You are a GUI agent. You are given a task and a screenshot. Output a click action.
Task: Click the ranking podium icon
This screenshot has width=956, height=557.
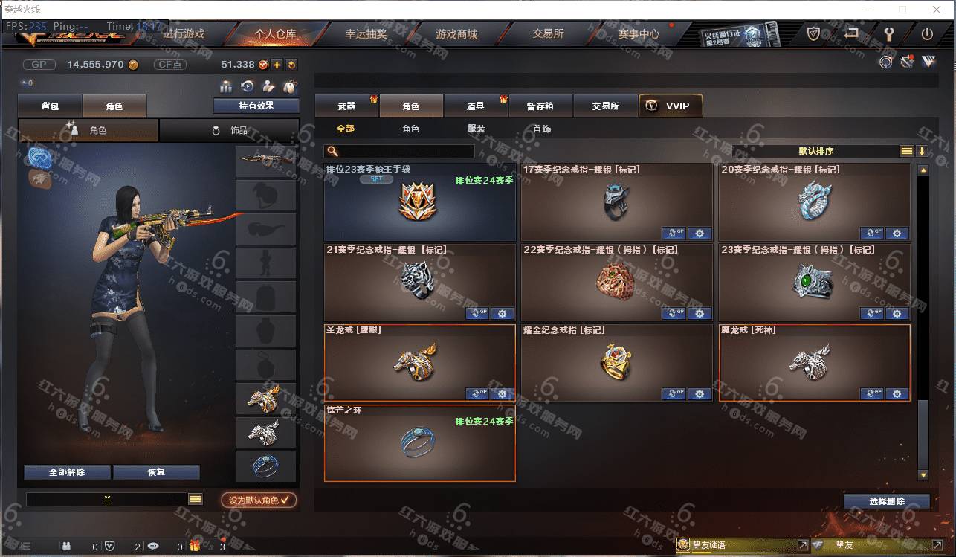click(x=226, y=87)
